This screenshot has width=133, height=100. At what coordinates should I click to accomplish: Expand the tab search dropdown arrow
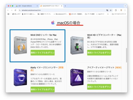click(x=125, y=6)
